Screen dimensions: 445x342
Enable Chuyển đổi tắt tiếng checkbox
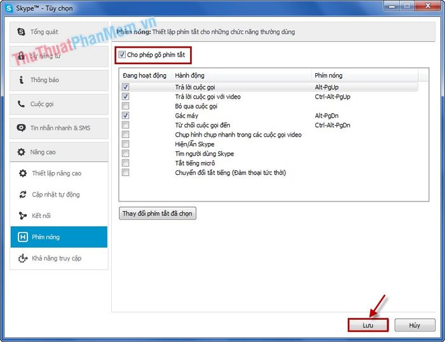[125, 172]
